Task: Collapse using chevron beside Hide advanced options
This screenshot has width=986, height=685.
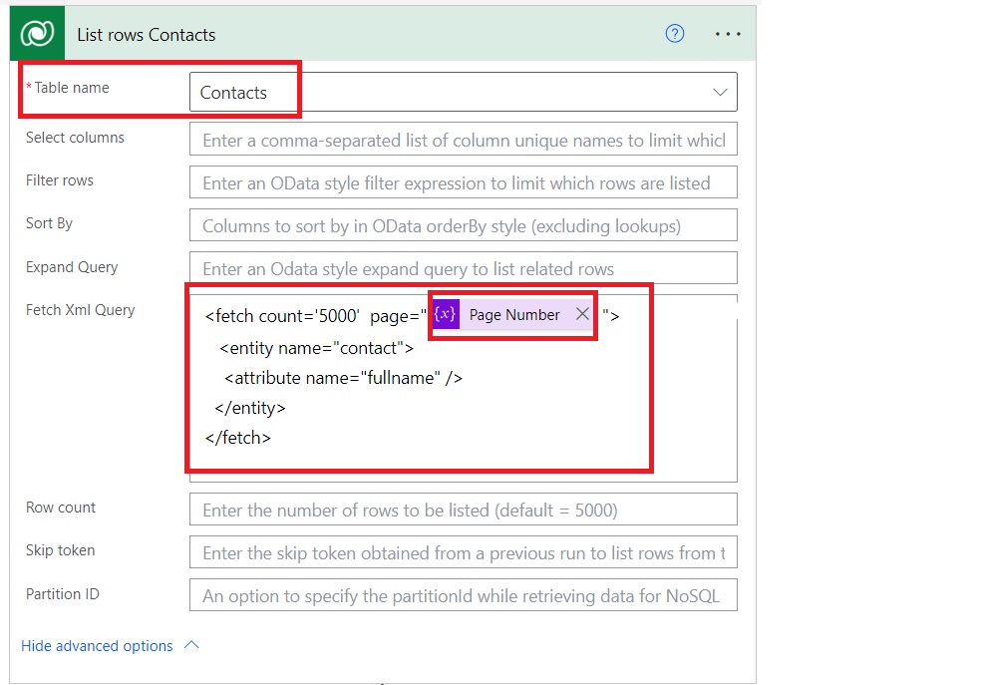Action: 192,645
